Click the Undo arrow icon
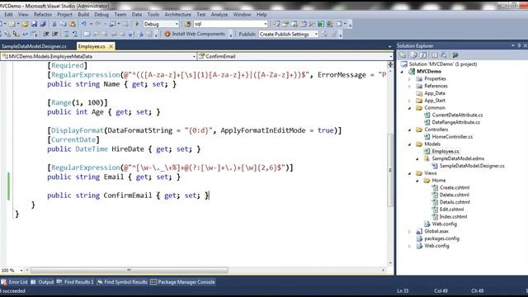Screen dimensions: 528x297 tap(83, 24)
